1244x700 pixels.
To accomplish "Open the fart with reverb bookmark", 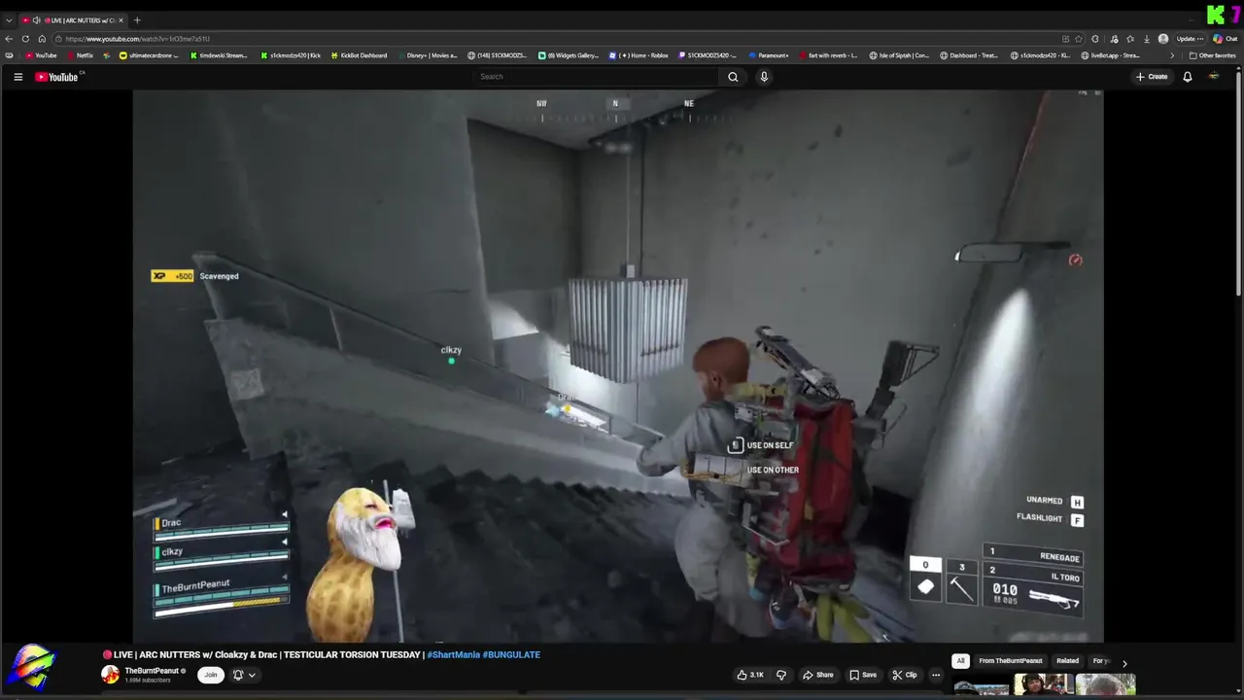I will click(828, 55).
